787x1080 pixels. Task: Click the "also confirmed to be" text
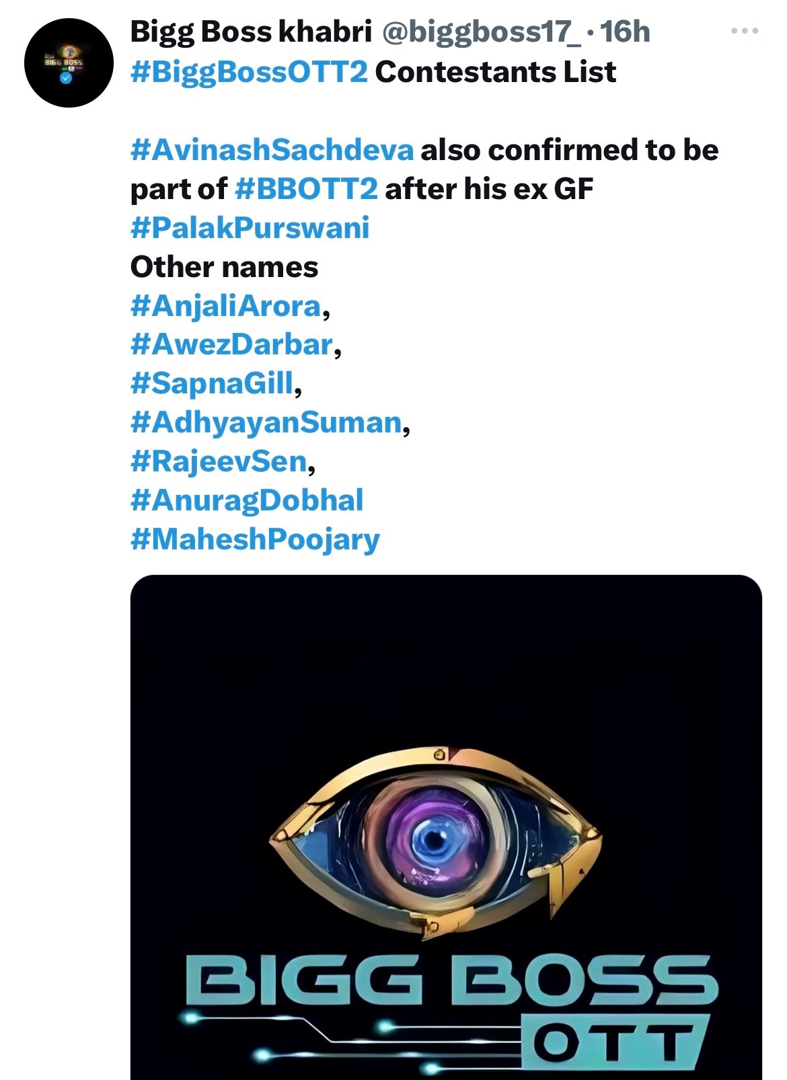[x=569, y=150]
